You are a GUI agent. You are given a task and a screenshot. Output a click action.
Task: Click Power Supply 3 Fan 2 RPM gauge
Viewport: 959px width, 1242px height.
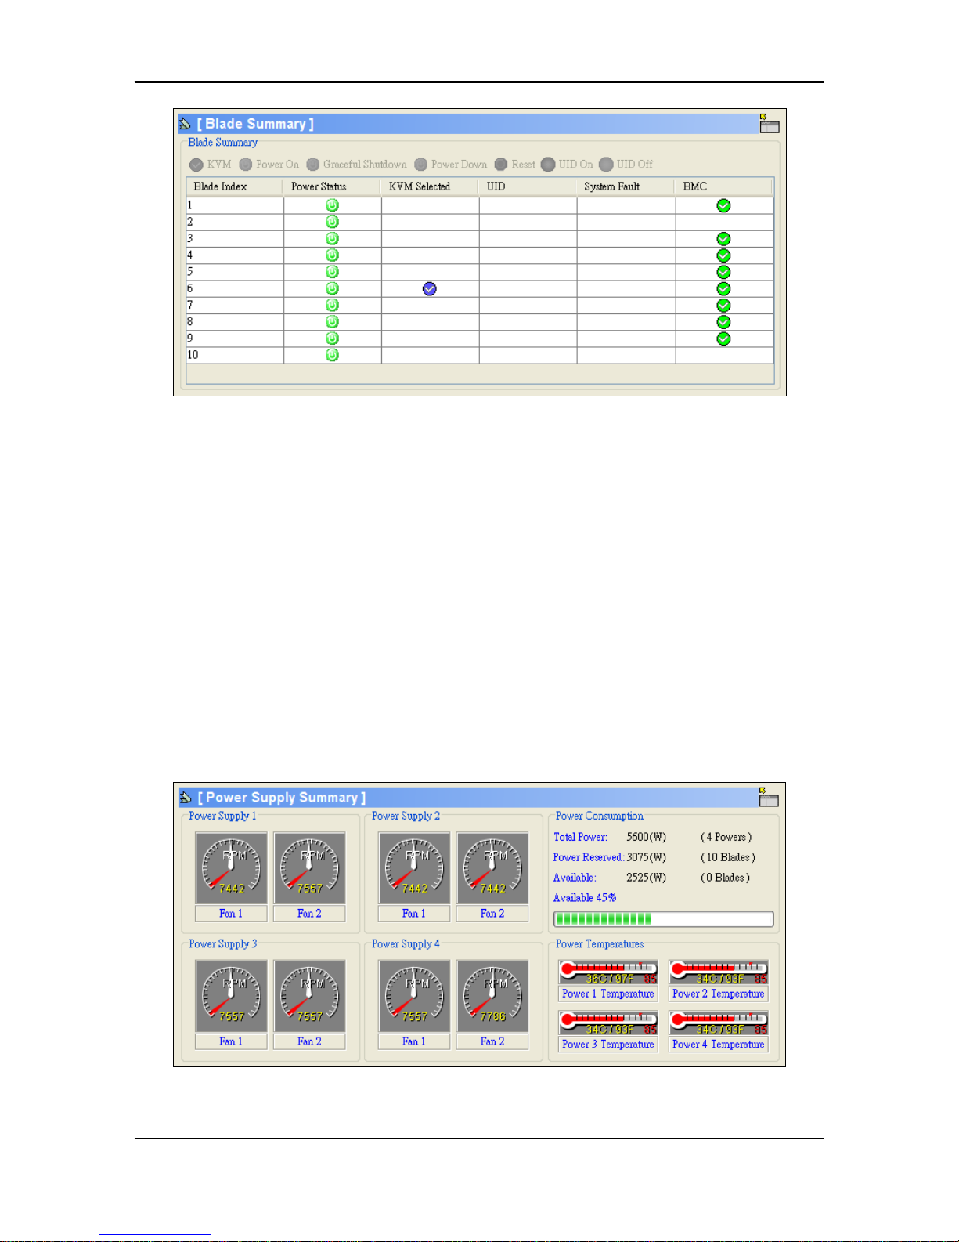click(309, 996)
